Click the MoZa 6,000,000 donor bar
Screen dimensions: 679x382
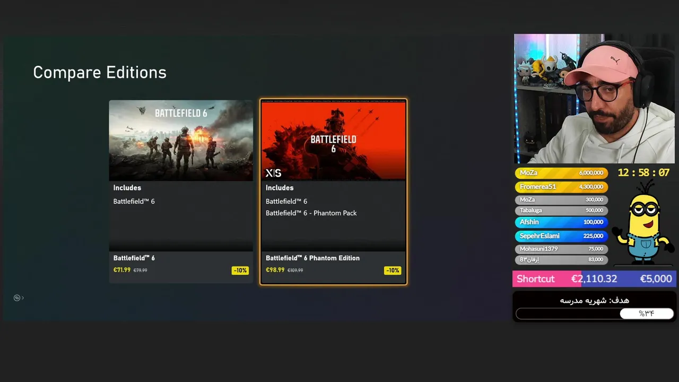[561, 173]
